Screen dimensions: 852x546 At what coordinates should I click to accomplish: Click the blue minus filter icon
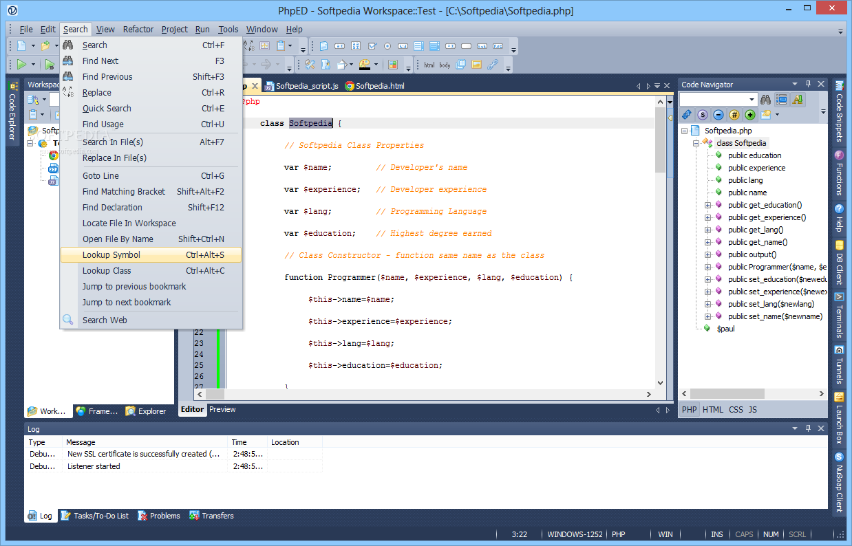click(718, 115)
